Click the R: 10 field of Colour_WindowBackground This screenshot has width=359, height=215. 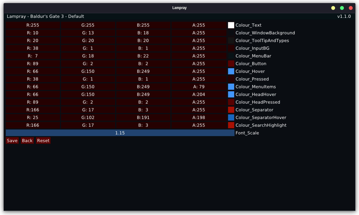pos(33,33)
